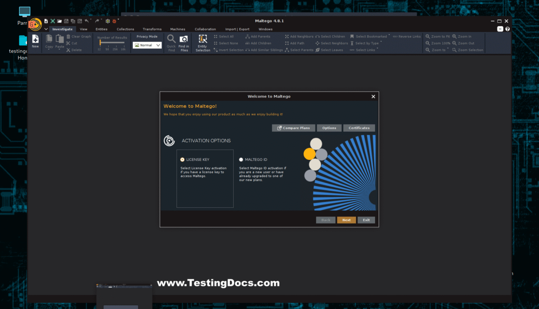Switch to the Transforms tab
Screen dimensions: 539x309
click(x=152, y=29)
